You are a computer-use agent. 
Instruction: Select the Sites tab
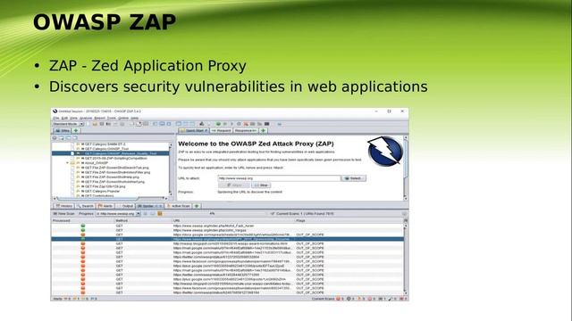click(63, 131)
